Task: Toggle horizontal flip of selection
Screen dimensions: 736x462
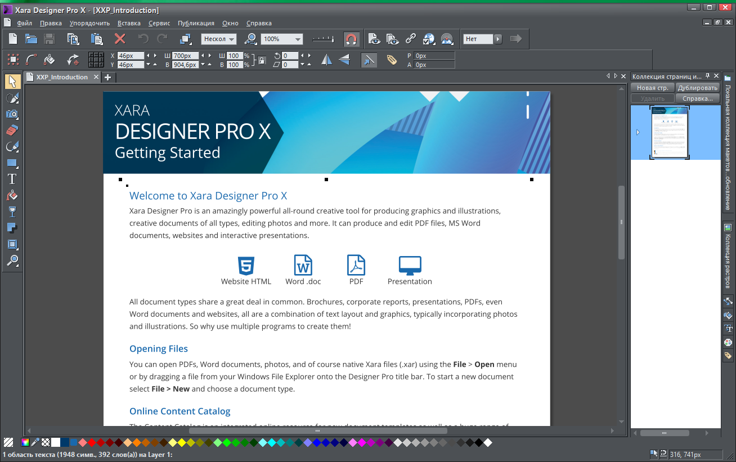Action: pyautogui.click(x=326, y=59)
